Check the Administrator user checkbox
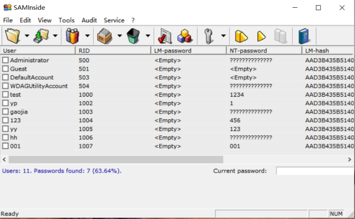 (x=6, y=60)
